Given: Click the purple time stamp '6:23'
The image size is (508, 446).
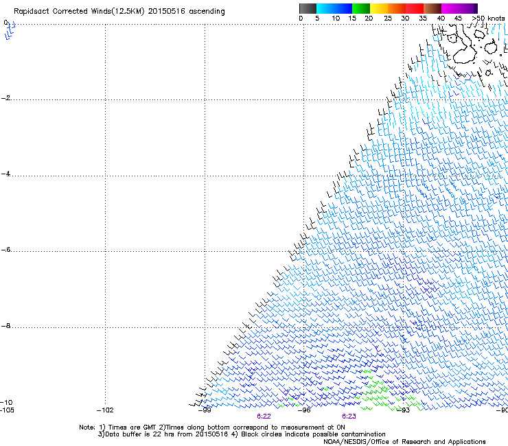Looking at the screenshot, I should point(349,416).
